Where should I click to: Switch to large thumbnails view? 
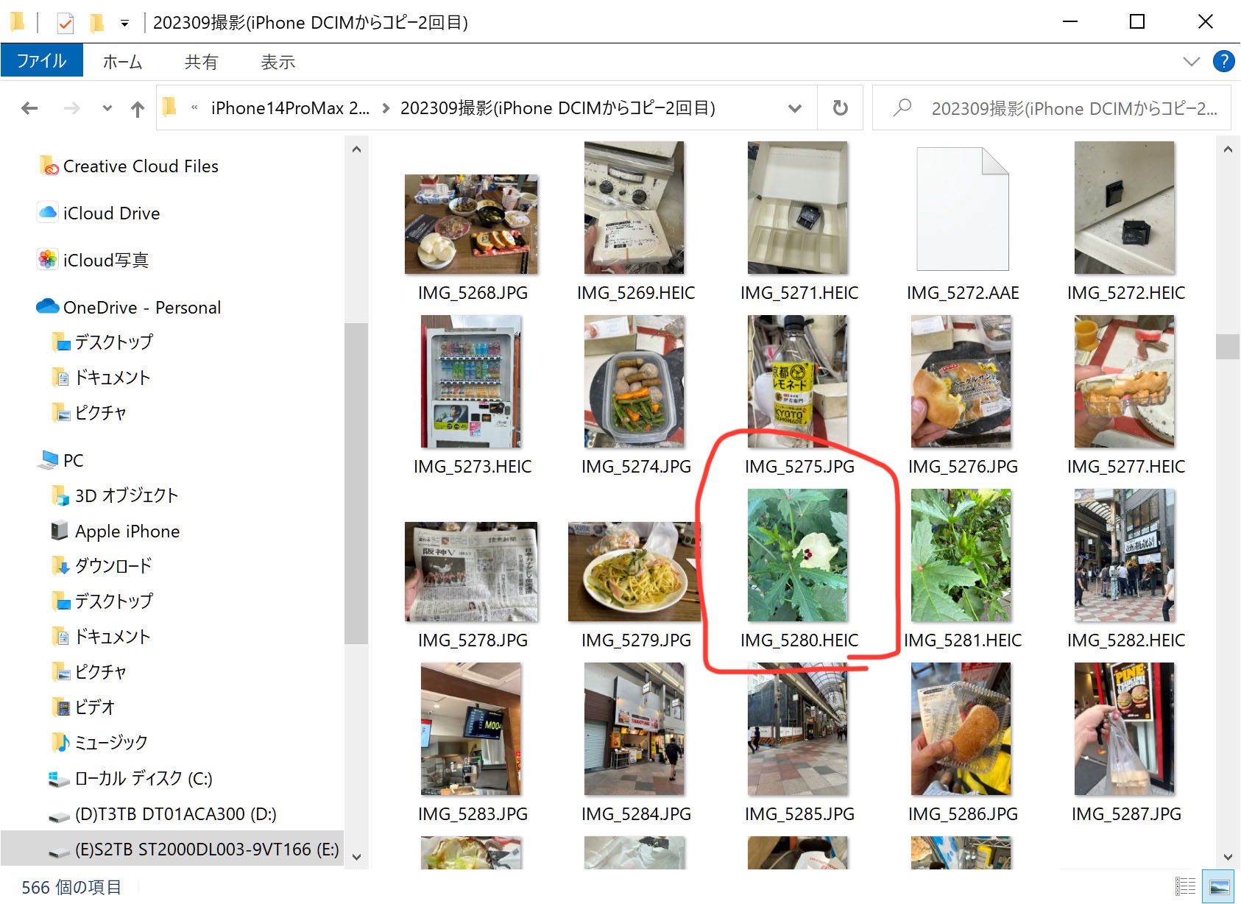point(1219,886)
